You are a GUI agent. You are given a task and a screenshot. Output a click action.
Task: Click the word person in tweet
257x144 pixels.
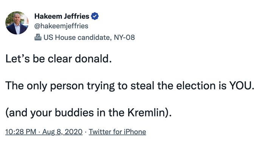[67, 86]
